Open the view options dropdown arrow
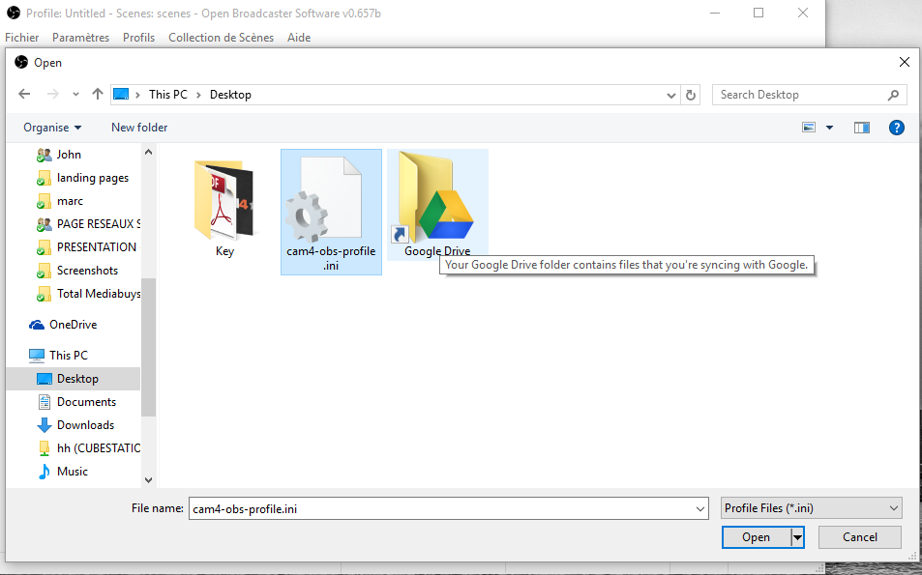The width and height of the screenshot is (922, 575). tap(829, 128)
